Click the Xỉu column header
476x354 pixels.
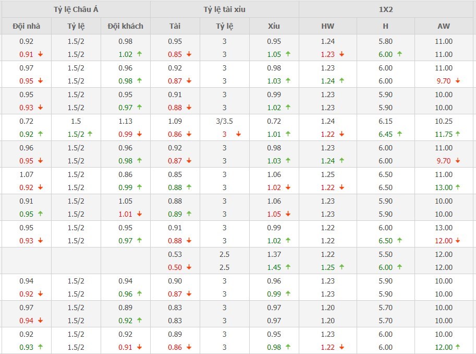tap(274, 26)
